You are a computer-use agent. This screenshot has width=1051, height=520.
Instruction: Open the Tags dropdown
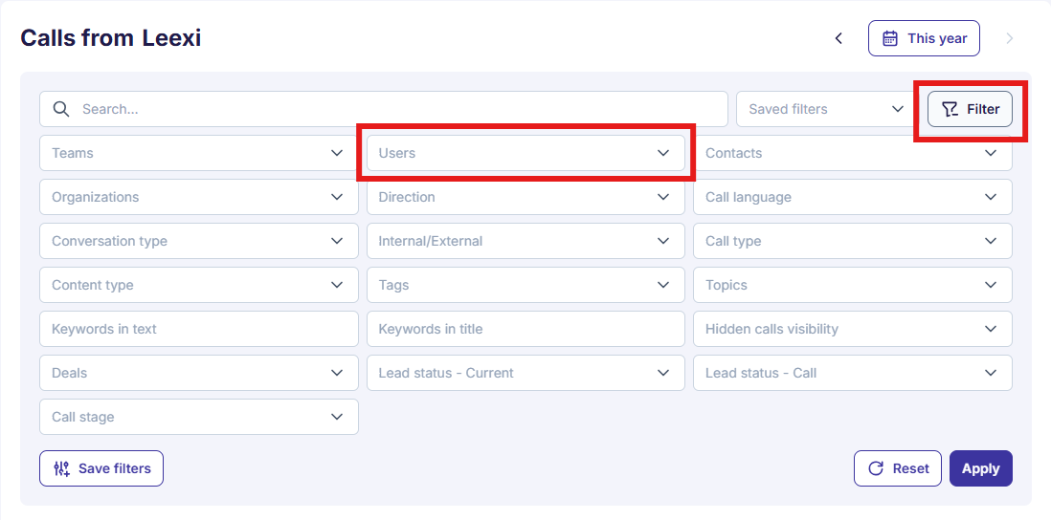(526, 285)
